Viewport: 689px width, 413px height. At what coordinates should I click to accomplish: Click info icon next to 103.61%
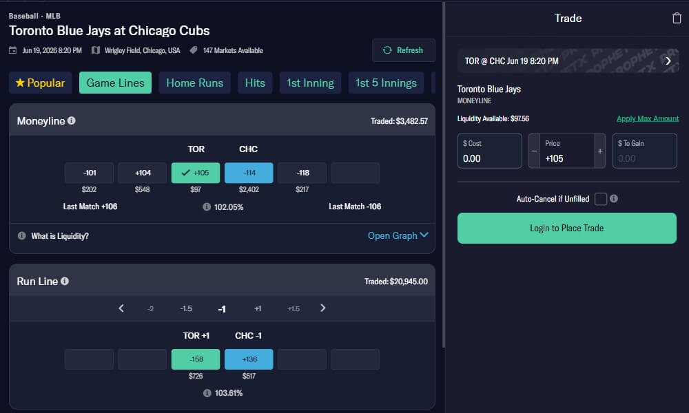pyautogui.click(x=207, y=393)
